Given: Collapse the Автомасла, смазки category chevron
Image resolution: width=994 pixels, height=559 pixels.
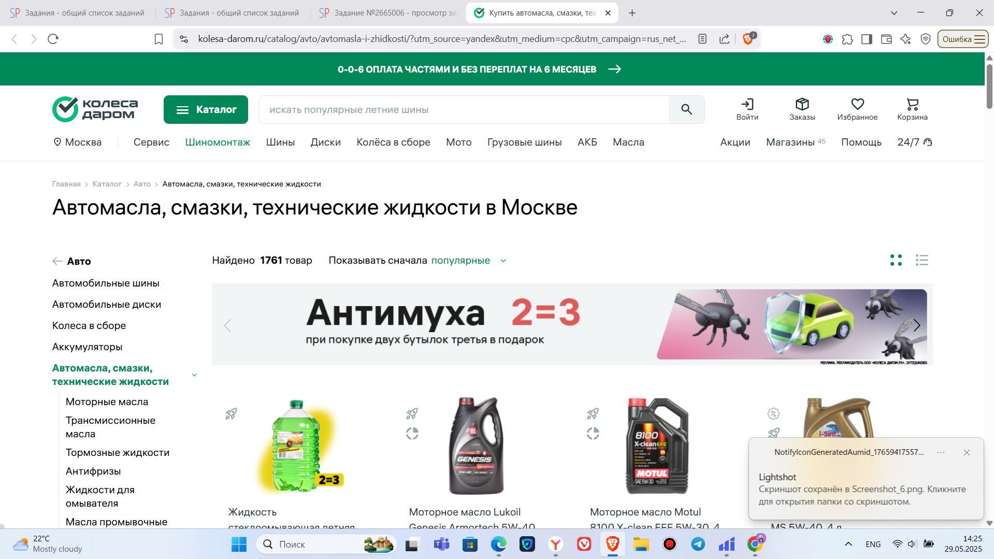Looking at the screenshot, I should pos(194,375).
